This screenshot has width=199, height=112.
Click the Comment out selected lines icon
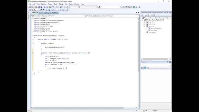coord(47,10)
